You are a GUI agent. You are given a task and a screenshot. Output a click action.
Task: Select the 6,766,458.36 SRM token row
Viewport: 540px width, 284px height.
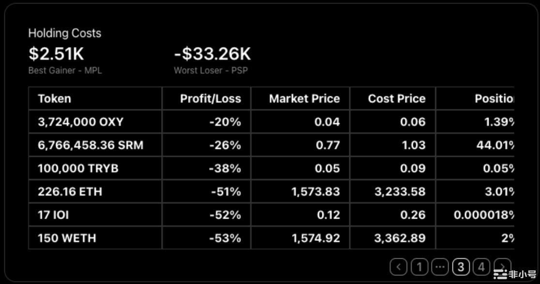point(90,145)
